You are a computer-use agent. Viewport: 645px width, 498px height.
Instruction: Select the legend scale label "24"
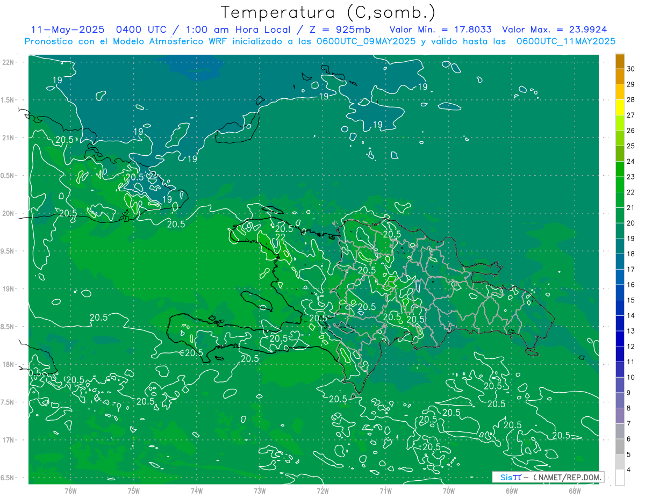631,162
